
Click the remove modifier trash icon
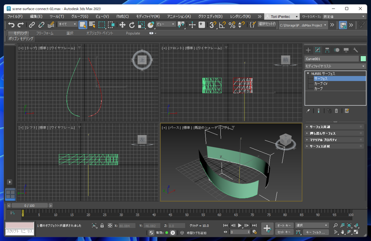point(336,111)
